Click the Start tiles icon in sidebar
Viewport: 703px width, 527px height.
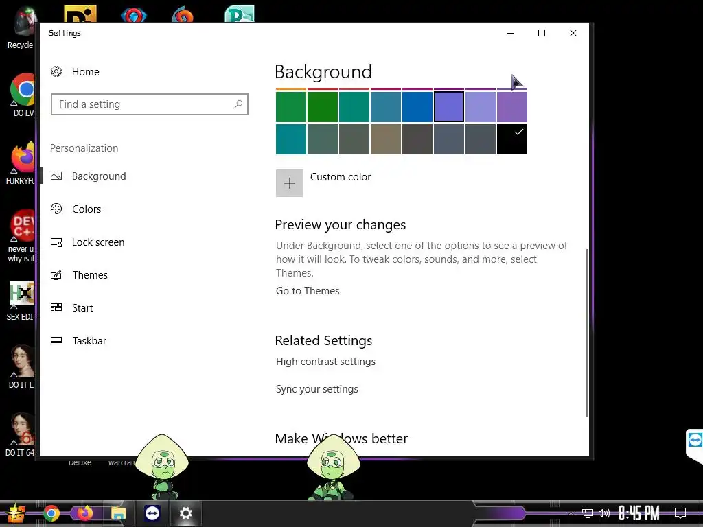tap(56, 307)
